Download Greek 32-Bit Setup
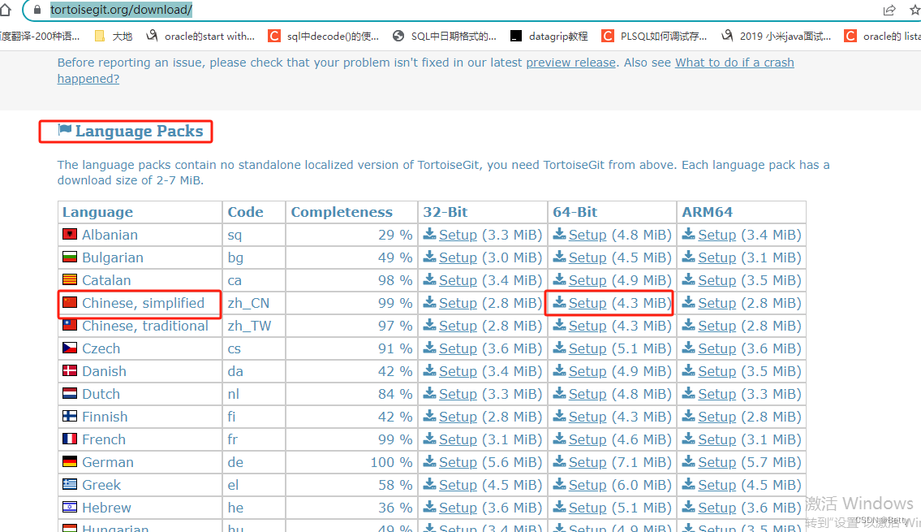The image size is (921, 532). point(458,485)
